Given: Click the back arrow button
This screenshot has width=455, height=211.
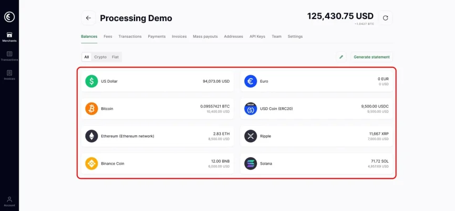Looking at the screenshot, I should 88,18.
